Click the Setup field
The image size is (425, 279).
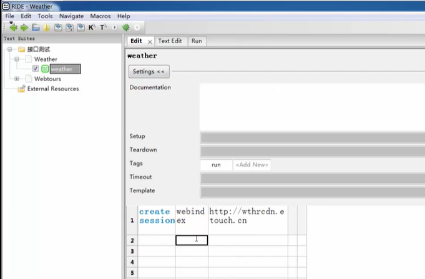pyautogui.click(x=313, y=138)
